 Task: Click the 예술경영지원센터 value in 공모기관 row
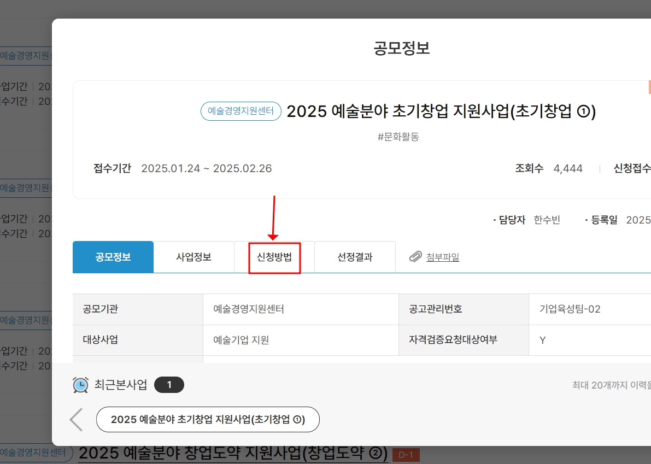pyautogui.click(x=249, y=309)
